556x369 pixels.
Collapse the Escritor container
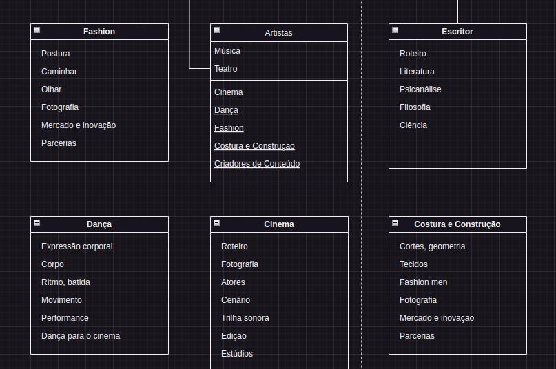click(x=395, y=30)
